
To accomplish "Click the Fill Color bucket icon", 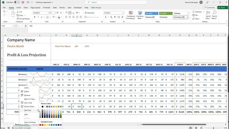I will point(54,17).
